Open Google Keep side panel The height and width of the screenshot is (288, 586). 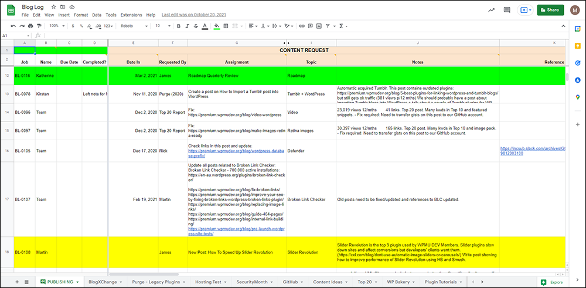click(577, 46)
